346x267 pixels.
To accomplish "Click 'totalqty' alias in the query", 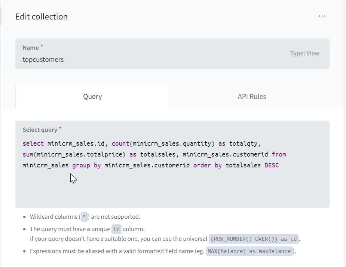I will tap(243, 143).
